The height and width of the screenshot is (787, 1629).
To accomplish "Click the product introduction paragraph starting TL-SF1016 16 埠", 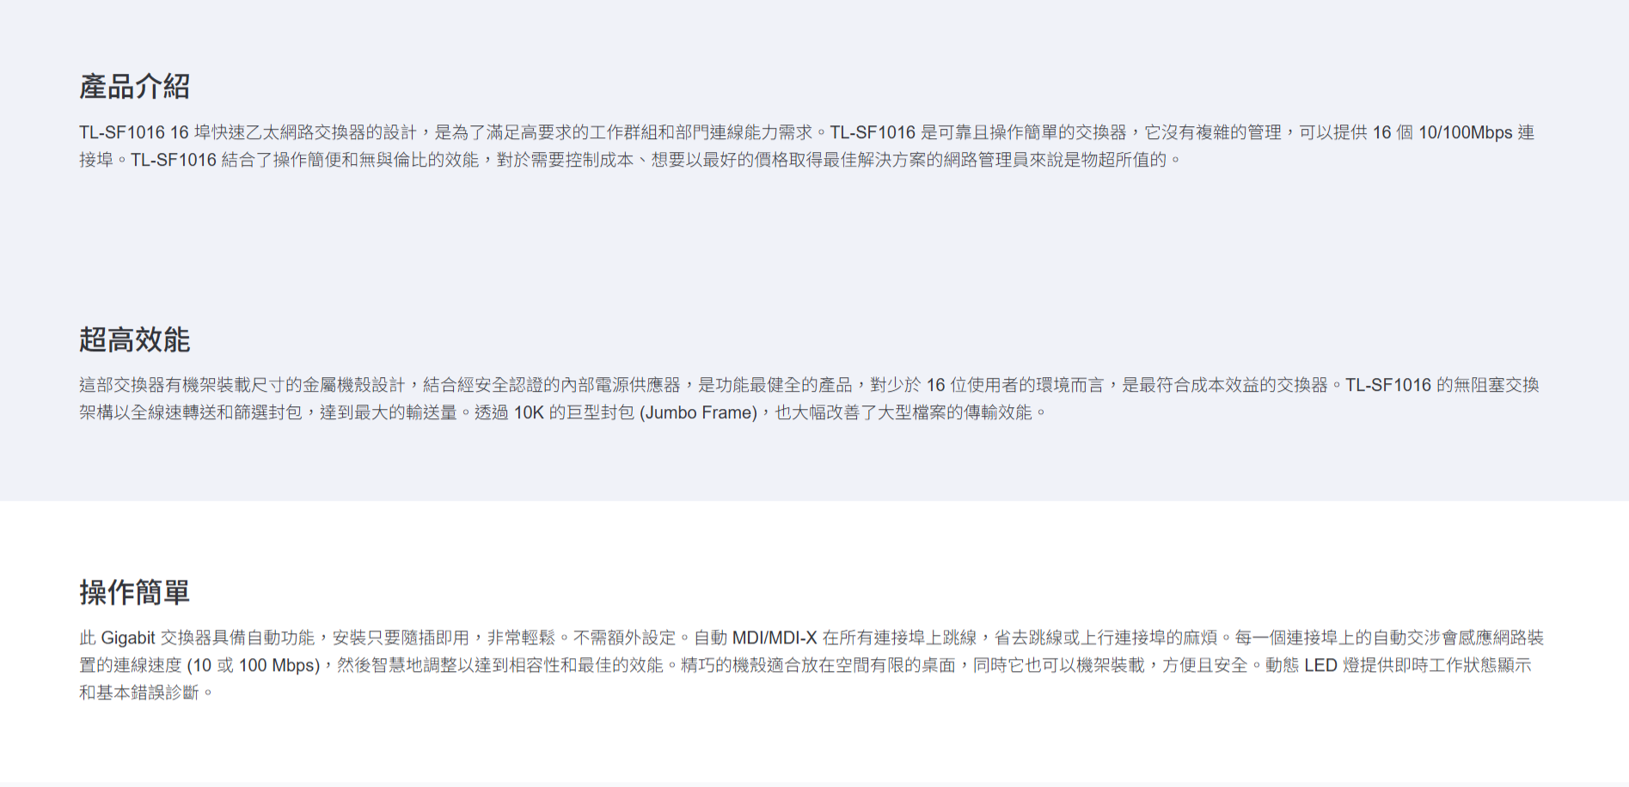I will point(806,146).
